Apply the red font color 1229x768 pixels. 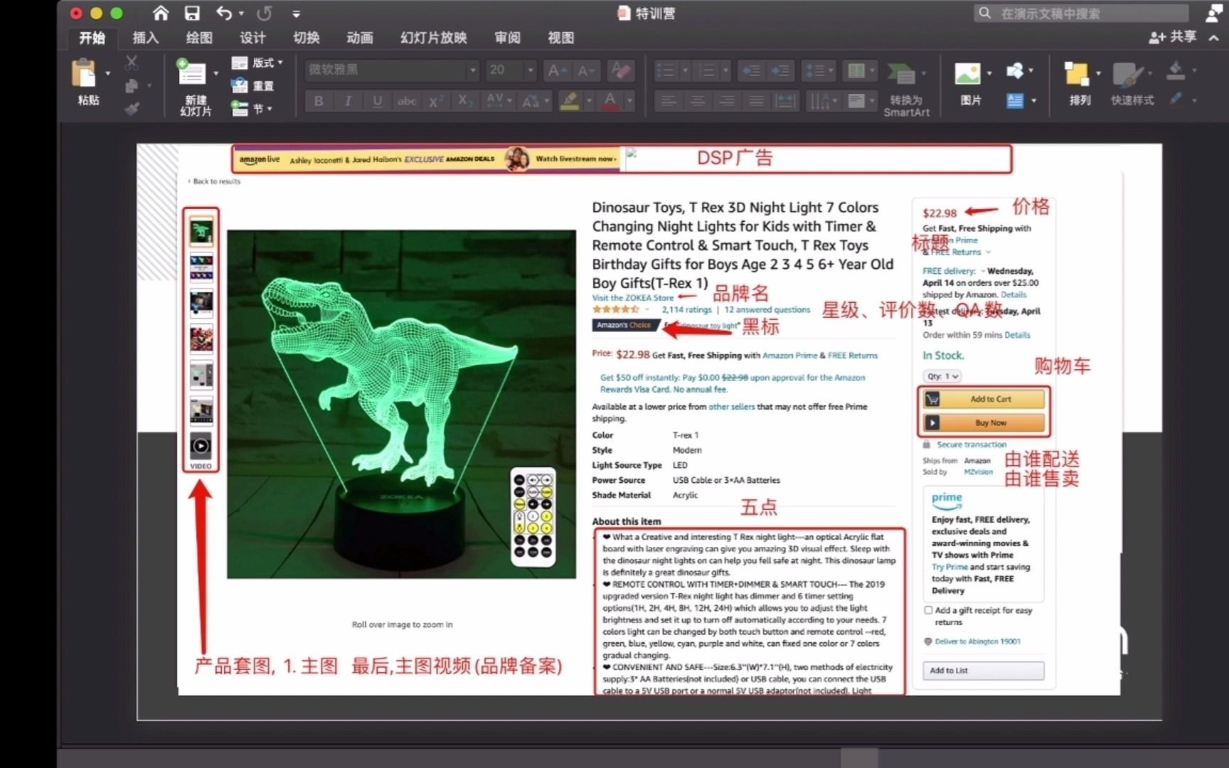610,101
